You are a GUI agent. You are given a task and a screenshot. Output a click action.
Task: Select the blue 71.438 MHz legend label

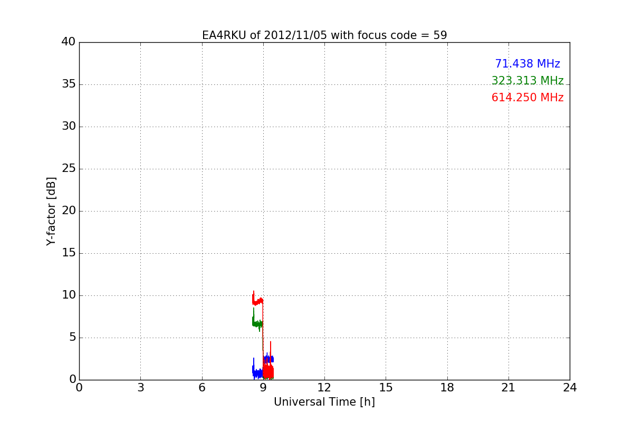[x=527, y=64]
